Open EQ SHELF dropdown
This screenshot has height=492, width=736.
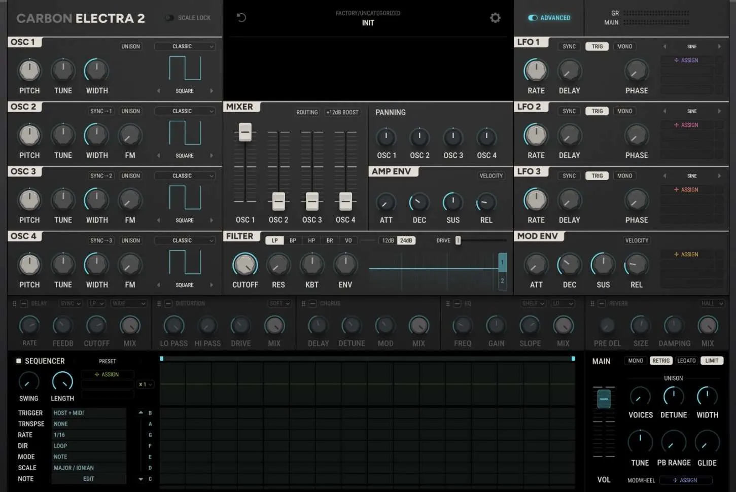pos(533,303)
